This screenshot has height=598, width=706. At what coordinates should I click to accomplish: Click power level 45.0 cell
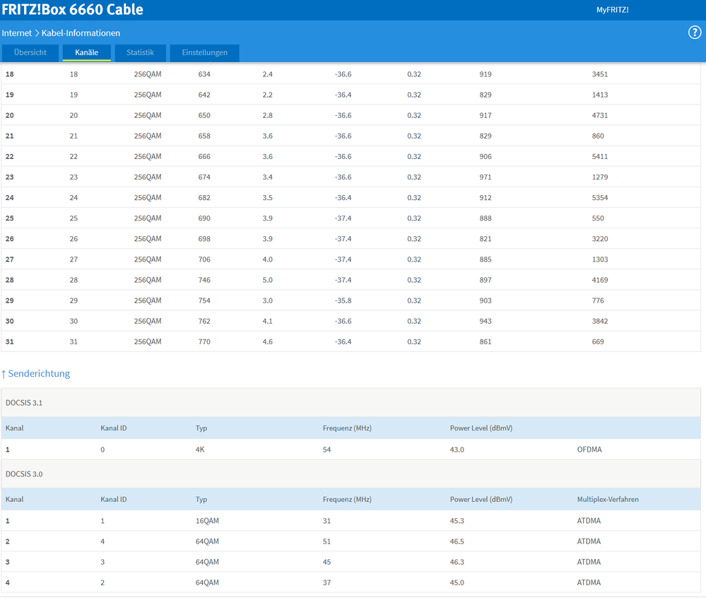[x=457, y=582]
